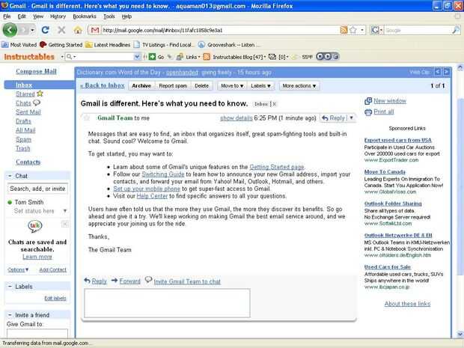The height and width of the screenshot is (348, 464).
Task: Open the Labels dropdown button
Action: tap(260, 86)
